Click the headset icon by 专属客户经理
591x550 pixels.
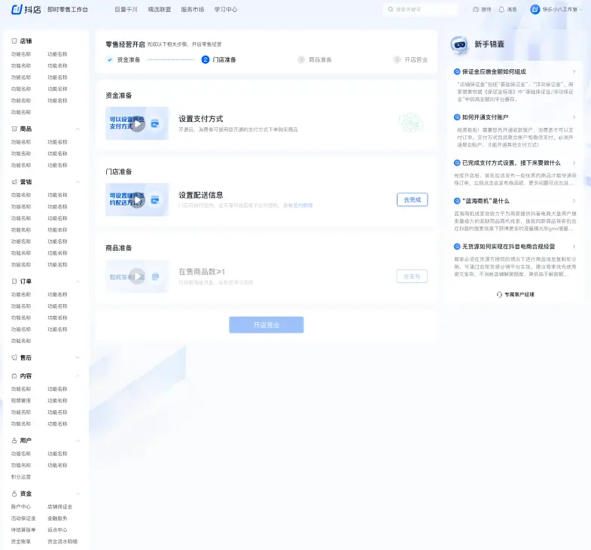[499, 295]
